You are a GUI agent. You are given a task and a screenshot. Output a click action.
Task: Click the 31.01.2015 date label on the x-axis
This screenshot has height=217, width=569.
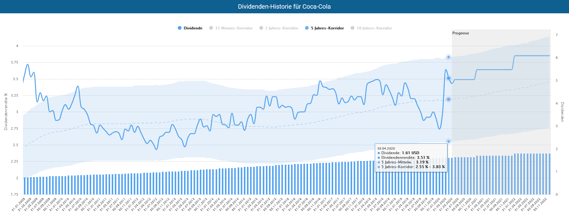[245, 205]
